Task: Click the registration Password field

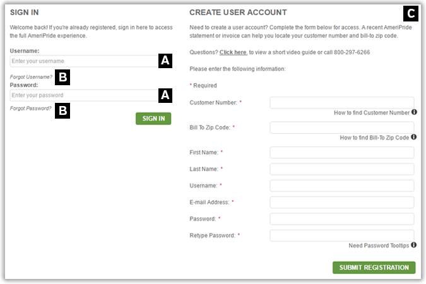Action: (x=341, y=218)
